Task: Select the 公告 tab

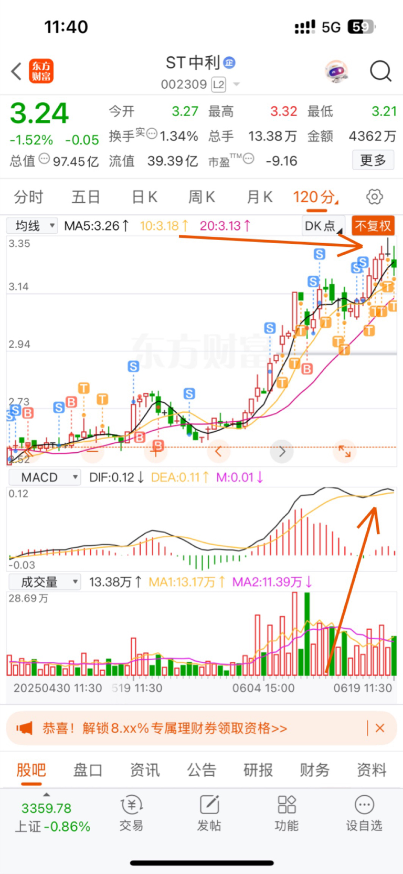Action: tap(201, 770)
